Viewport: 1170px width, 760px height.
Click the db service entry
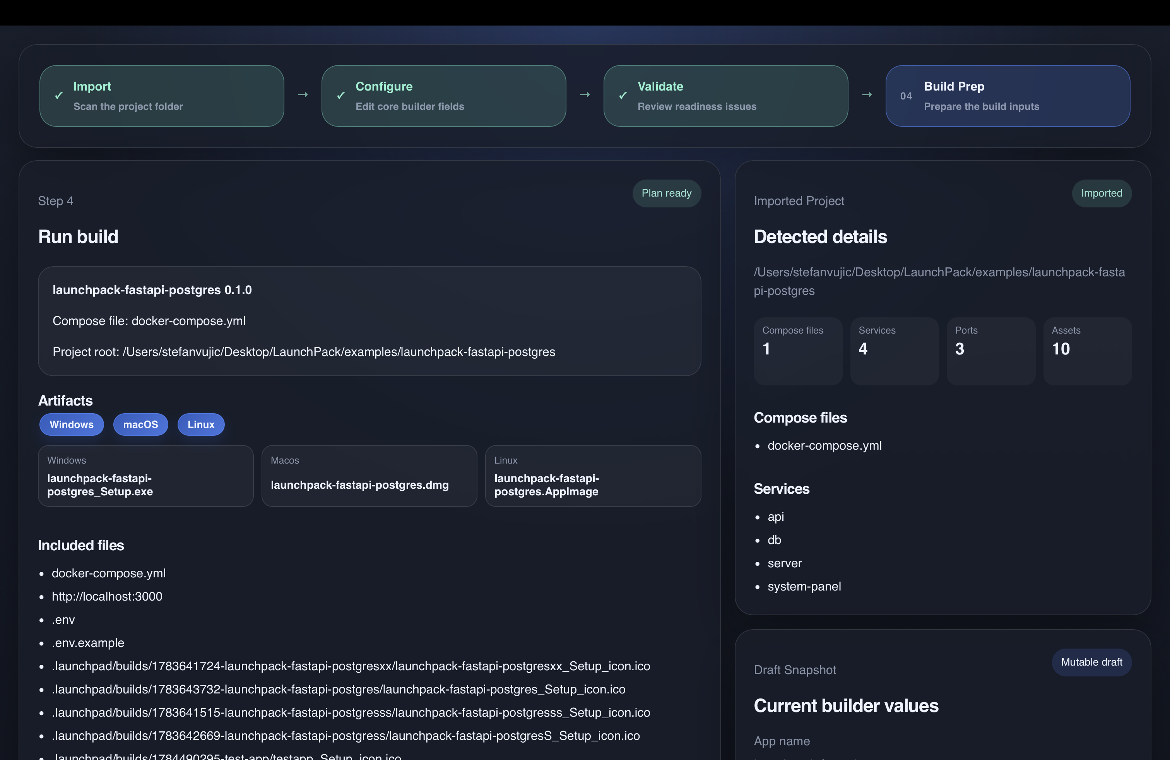click(x=774, y=540)
